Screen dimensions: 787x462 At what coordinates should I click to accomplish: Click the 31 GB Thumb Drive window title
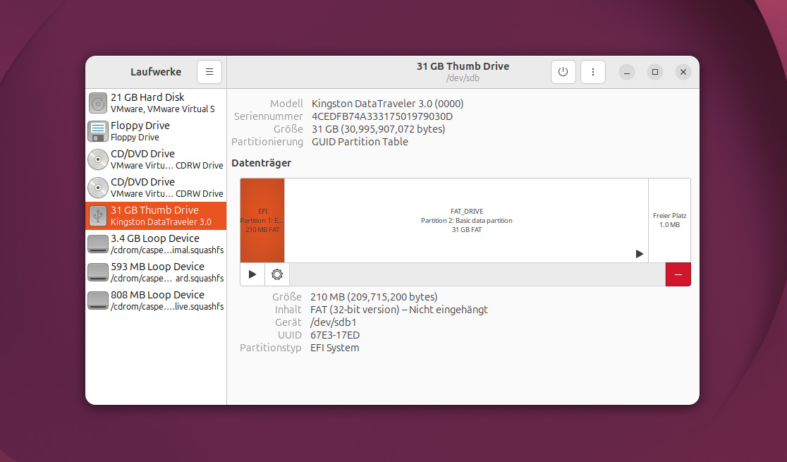[463, 66]
